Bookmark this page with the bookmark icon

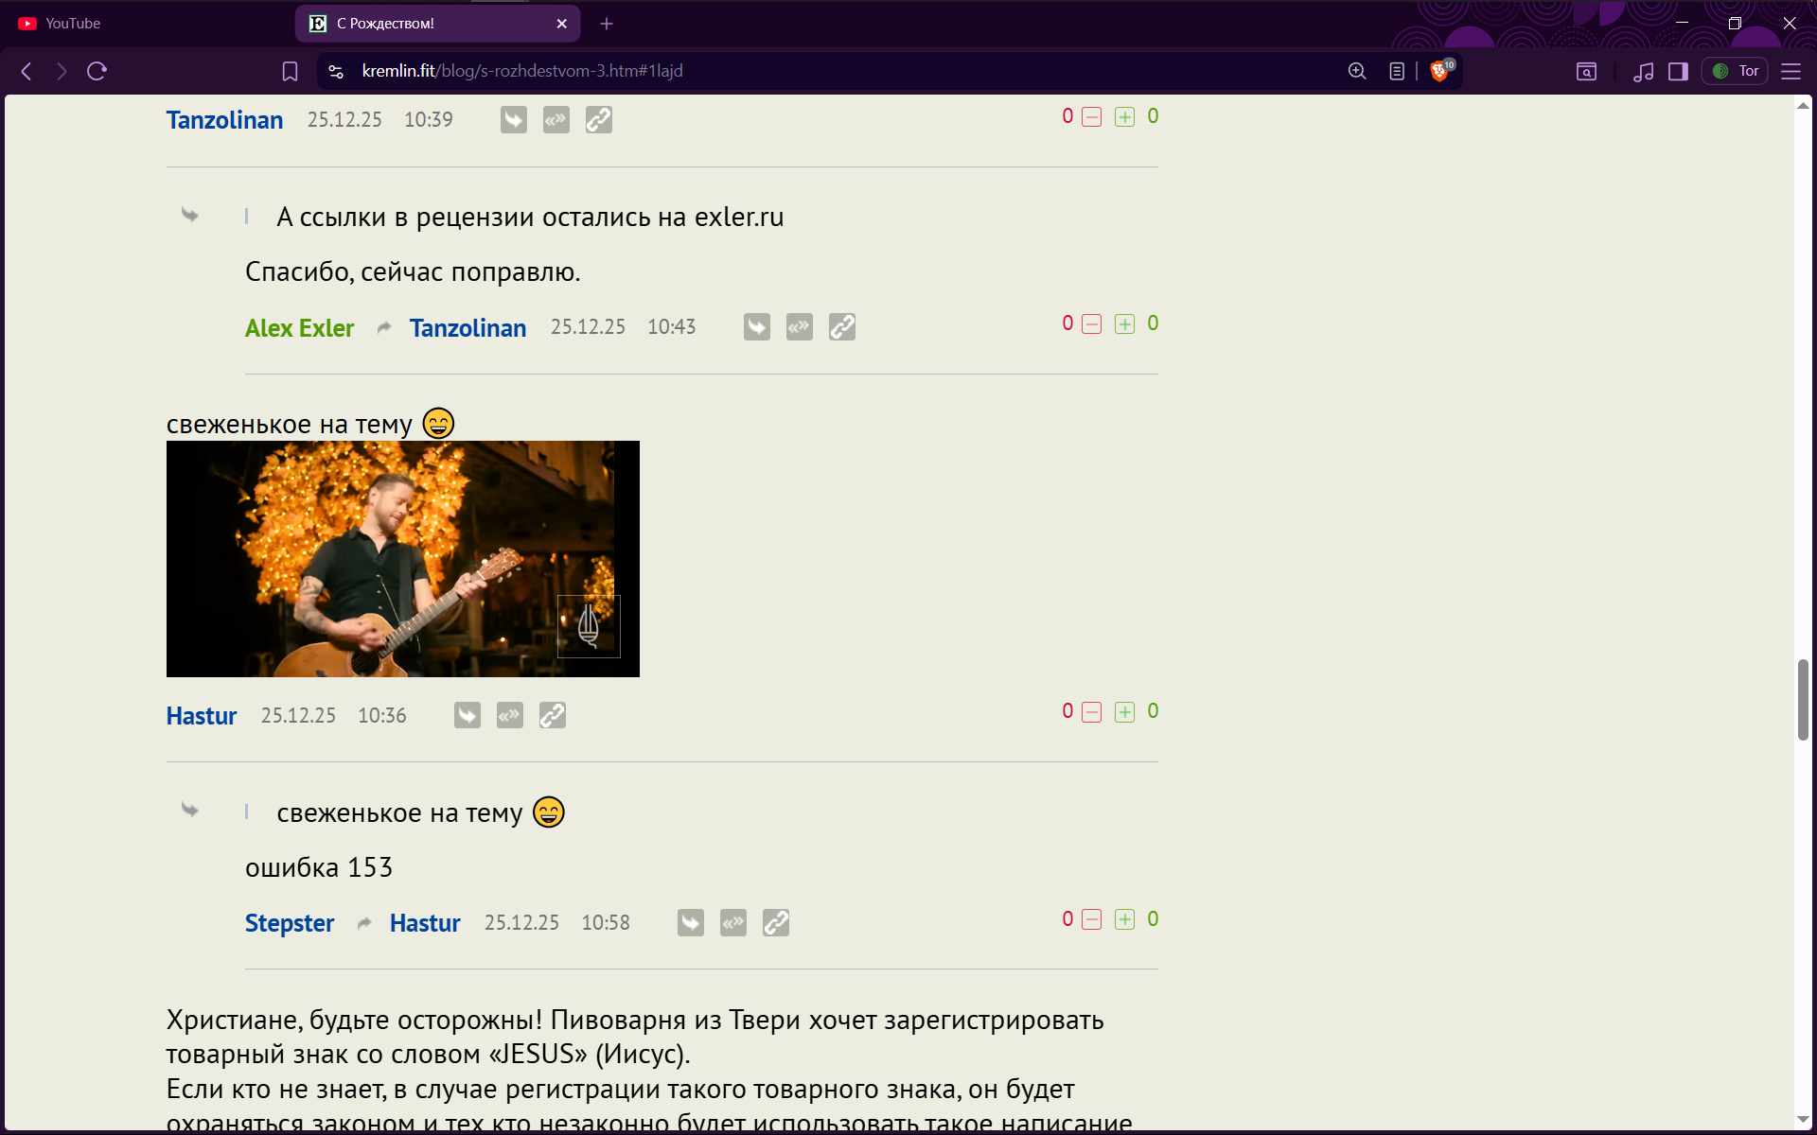coord(290,72)
